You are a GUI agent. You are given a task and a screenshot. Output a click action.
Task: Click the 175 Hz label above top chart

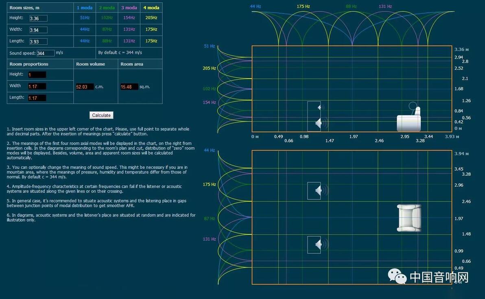(x=303, y=6)
